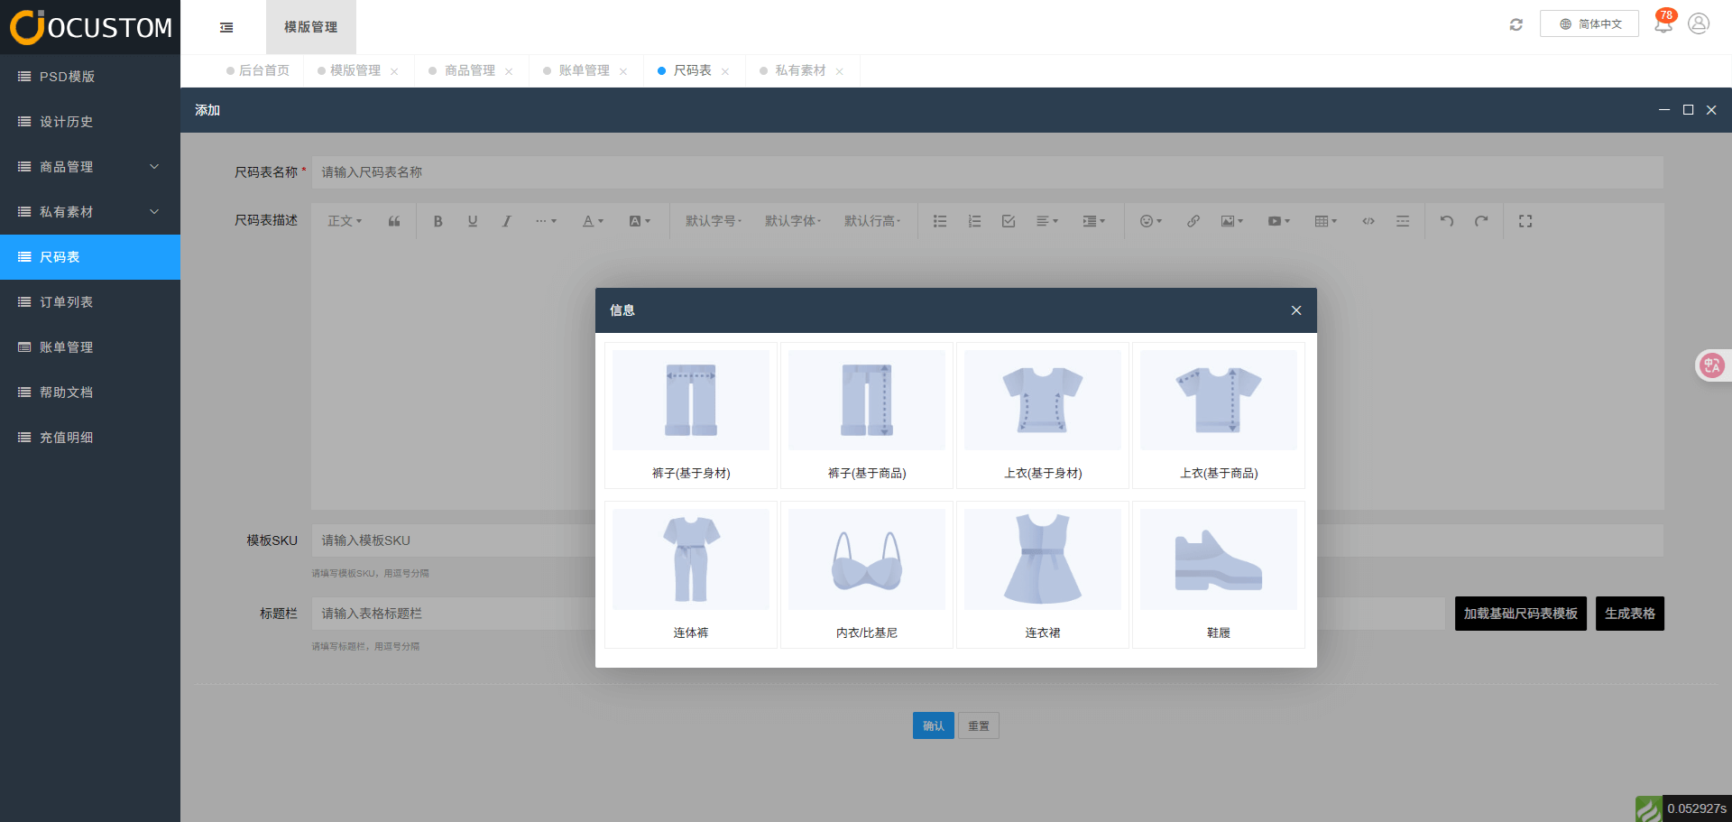Click the bold formatting icon

coord(438,221)
